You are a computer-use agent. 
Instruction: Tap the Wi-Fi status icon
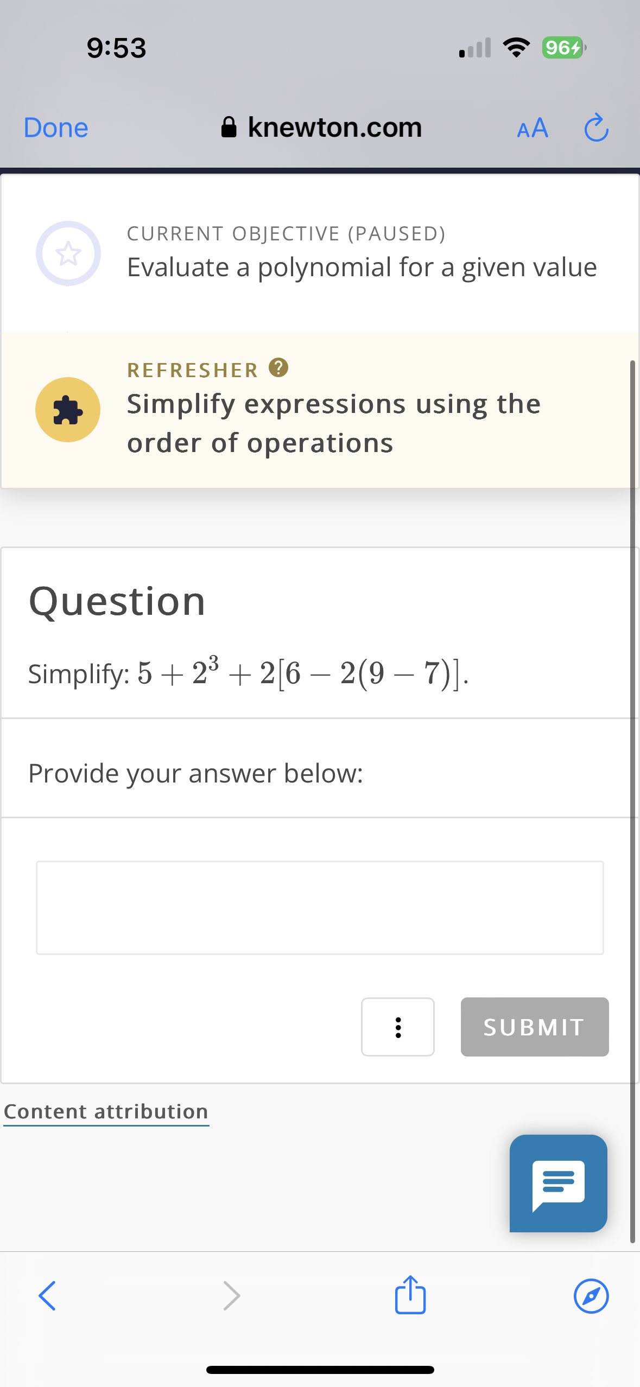click(516, 47)
